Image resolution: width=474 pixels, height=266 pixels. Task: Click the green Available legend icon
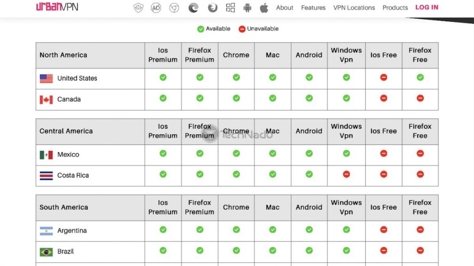click(200, 29)
